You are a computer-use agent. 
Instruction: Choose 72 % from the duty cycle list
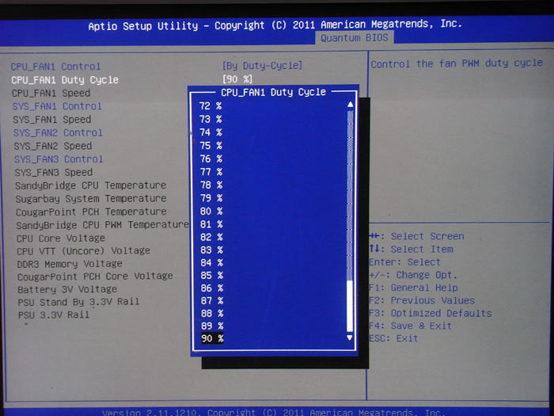[211, 105]
